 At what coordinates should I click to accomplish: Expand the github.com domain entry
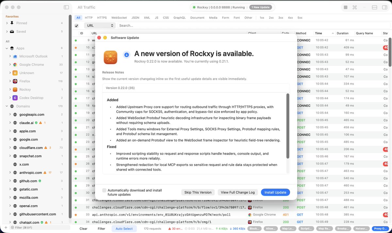coord(10,181)
